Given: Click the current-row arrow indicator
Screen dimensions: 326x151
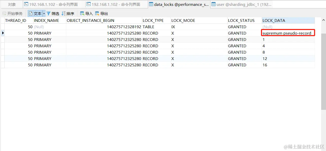Looking at the screenshot, I should click(x=3, y=33).
